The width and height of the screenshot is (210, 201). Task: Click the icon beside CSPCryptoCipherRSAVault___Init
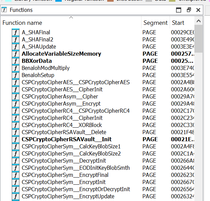pyautogui.click(x=16, y=140)
